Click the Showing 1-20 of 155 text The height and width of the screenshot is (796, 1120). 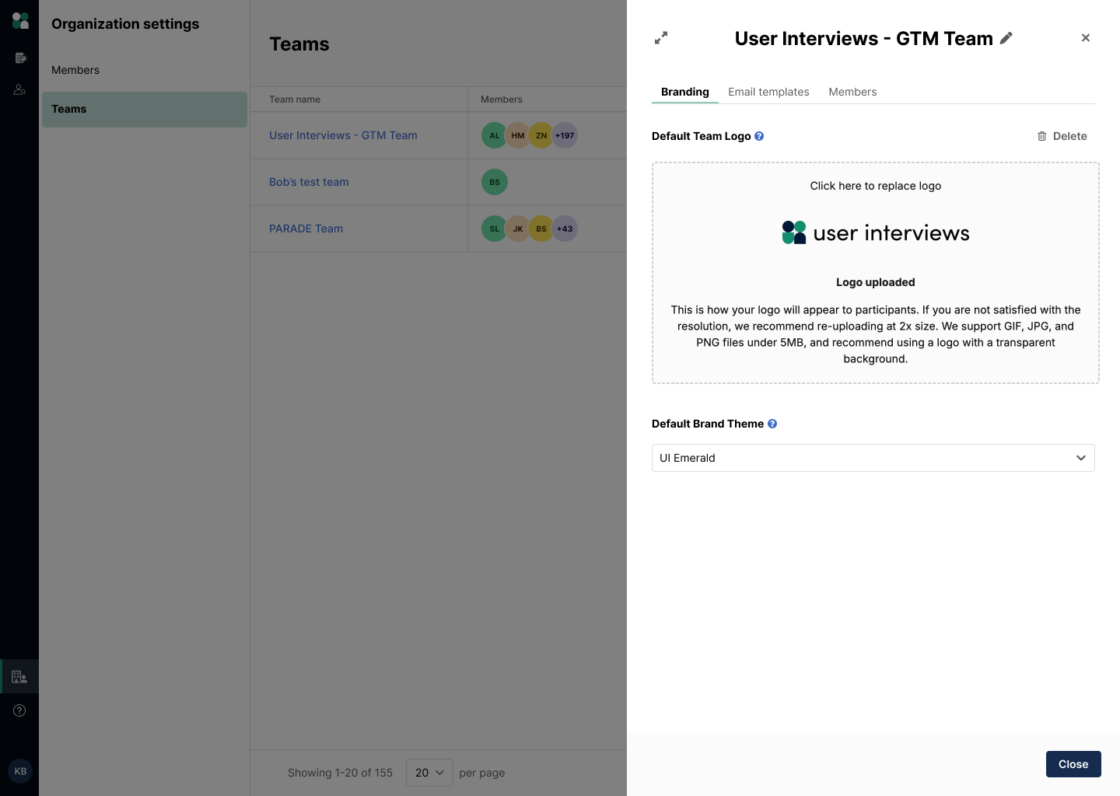coord(340,773)
